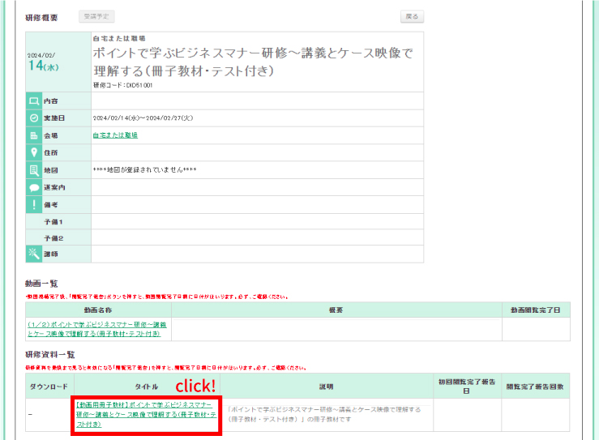This screenshot has height=440, width=599.
Task: Click the 講師 wand icon
Action: 34,254
